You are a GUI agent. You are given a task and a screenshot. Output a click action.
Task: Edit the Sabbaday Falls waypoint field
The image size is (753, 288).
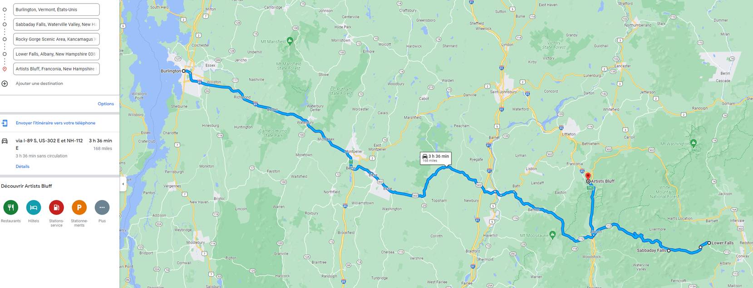point(56,24)
